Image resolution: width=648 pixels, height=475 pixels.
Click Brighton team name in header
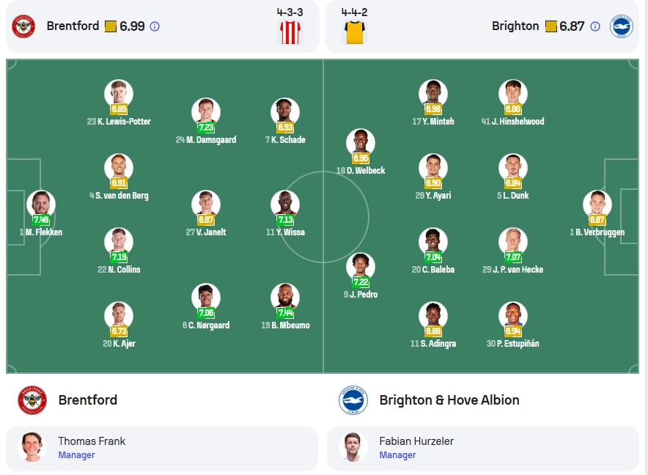515,26
